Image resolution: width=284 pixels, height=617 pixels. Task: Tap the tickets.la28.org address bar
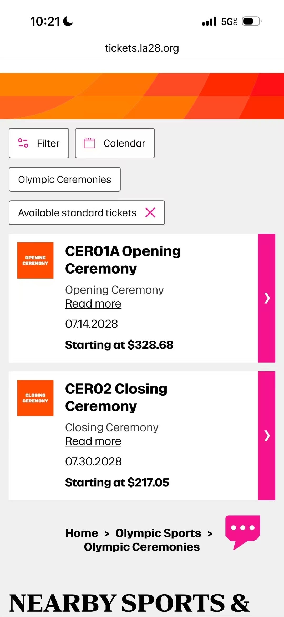point(142,48)
